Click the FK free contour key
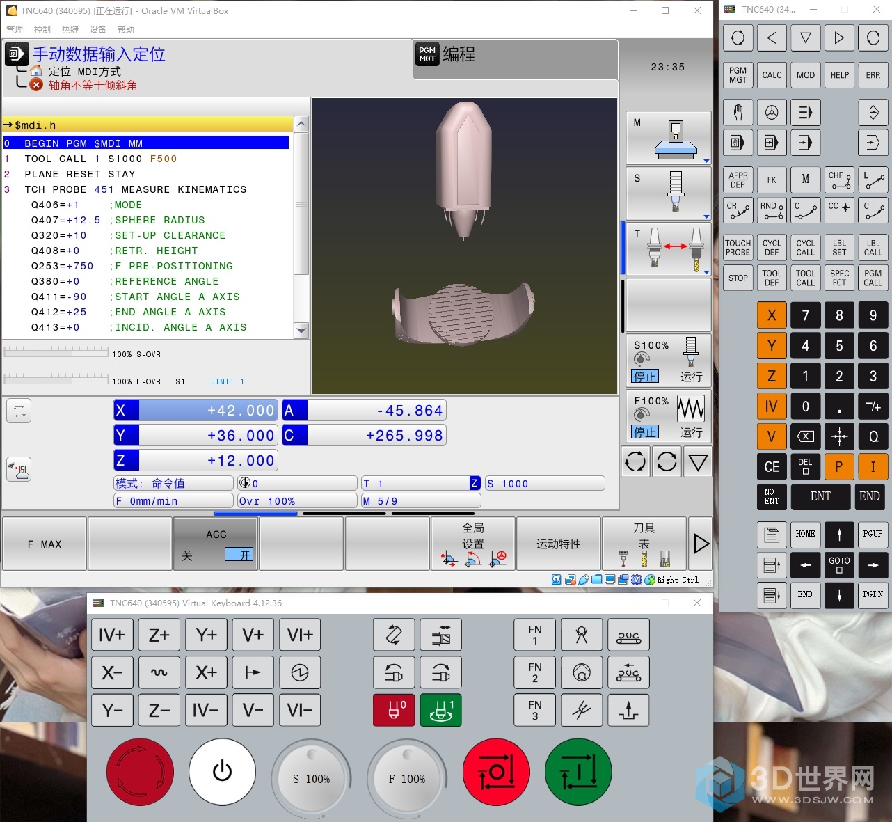892x822 pixels. coord(772,180)
